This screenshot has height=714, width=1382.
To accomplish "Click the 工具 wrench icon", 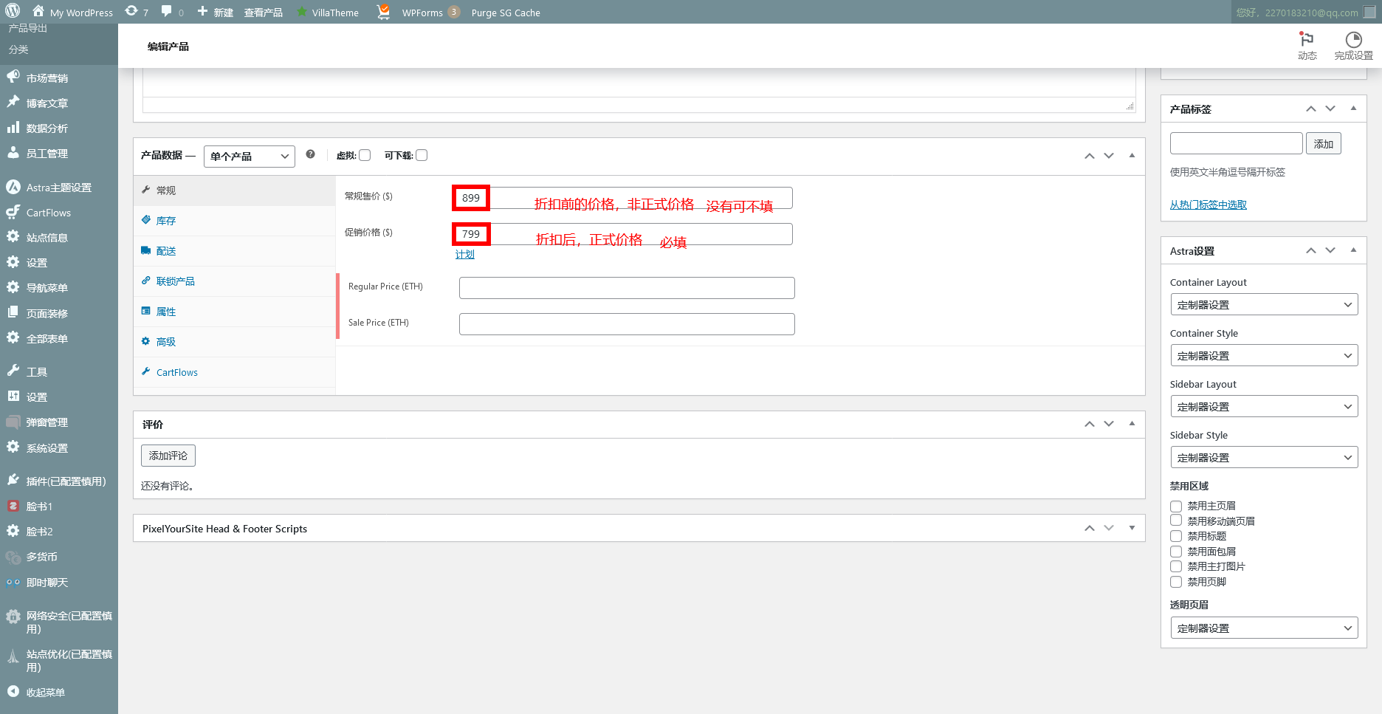I will click(x=13, y=371).
